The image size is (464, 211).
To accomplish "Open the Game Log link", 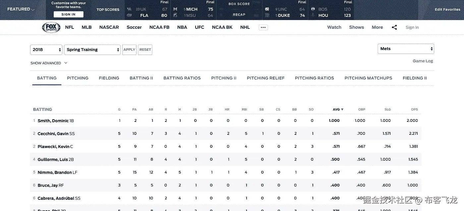I will [x=423, y=61].
